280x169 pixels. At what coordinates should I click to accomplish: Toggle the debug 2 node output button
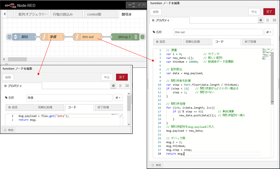[142, 37]
